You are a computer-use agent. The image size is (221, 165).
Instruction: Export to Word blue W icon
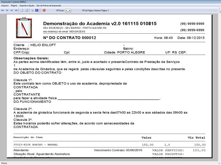pyautogui.click(x=37, y=10)
